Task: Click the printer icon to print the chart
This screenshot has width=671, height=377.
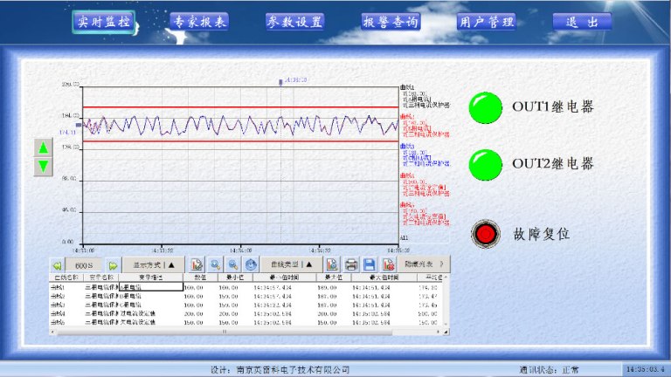Action: point(350,264)
